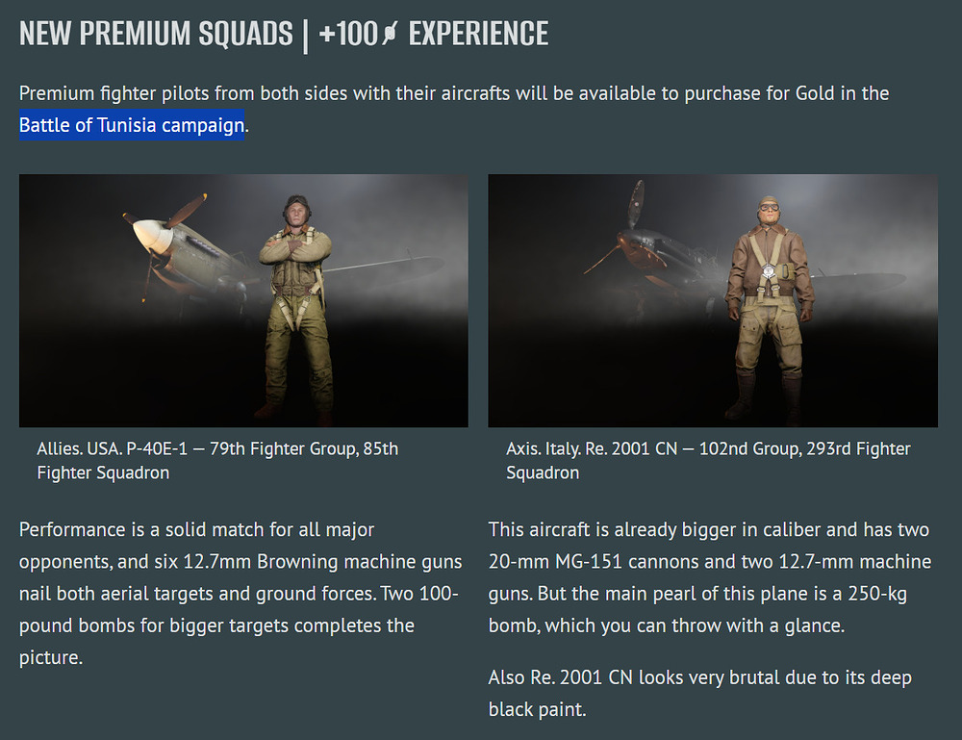This screenshot has height=740, width=962.
Task: Click the '250-kg' bomb text
Action: coord(868,594)
